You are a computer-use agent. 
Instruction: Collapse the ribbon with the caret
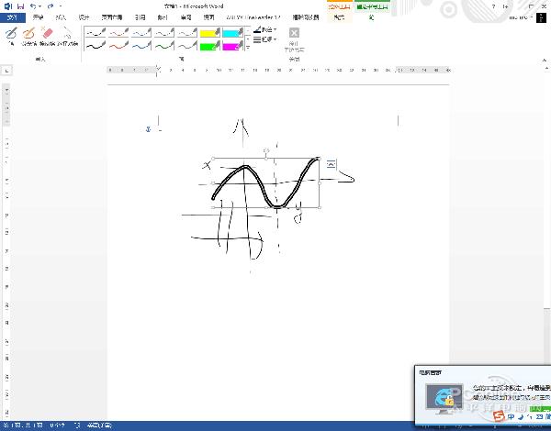(x=545, y=60)
